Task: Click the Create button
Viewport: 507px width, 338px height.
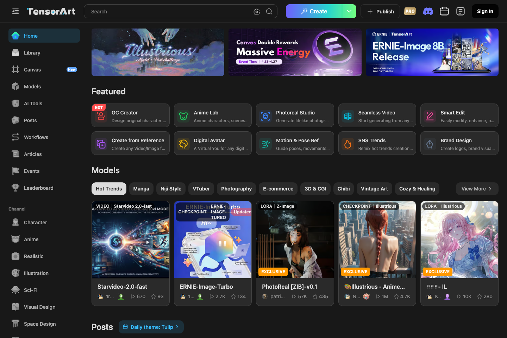Action: (x=314, y=11)
